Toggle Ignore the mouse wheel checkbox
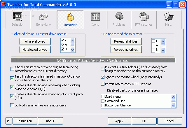Image resolution: width=187 pixels, height=128 pixels. point(102,77)
